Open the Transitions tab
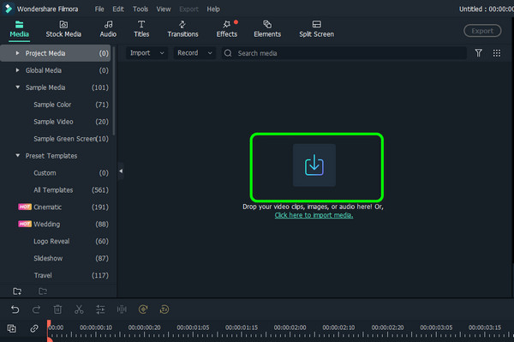The image size is (514, 342). (x=182, y=29)
